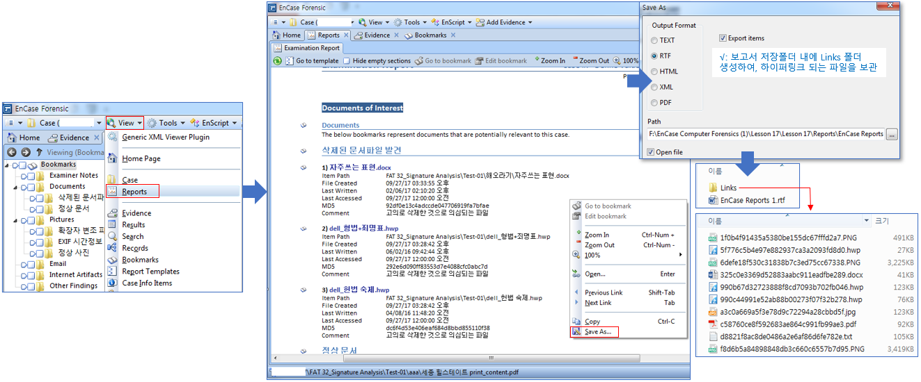Switch to Home tab in report window
Screen dimensions: 921x382
(287, 35)
